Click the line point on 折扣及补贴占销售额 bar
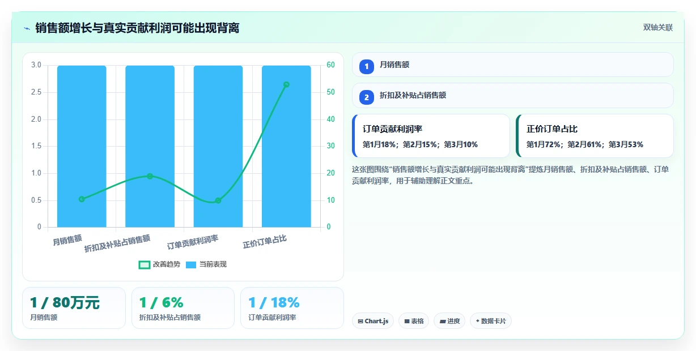 point(150,176)
